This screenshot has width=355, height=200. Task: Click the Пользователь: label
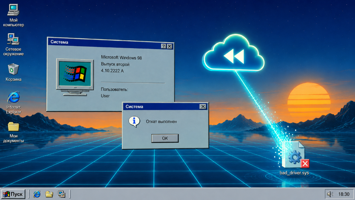[x=114, y=89]
